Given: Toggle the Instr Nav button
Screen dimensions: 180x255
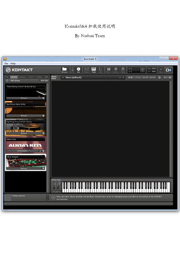Looking at the screenshot, I should [x=44, y=81].
